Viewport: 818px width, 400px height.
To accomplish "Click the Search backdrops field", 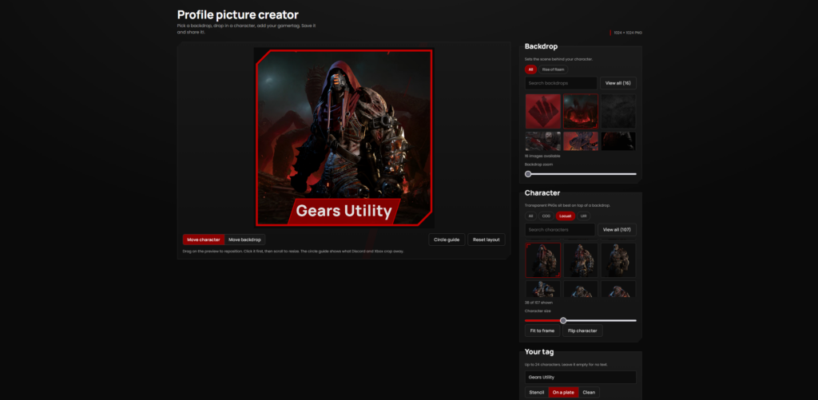I will coord(561,83).
